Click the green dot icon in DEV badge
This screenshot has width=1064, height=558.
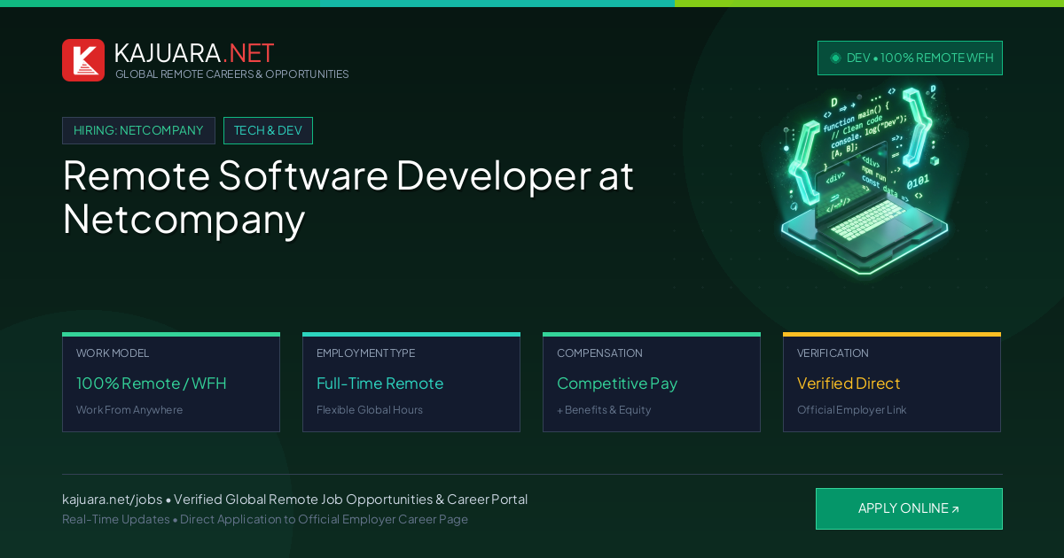(x=835, y=58)
